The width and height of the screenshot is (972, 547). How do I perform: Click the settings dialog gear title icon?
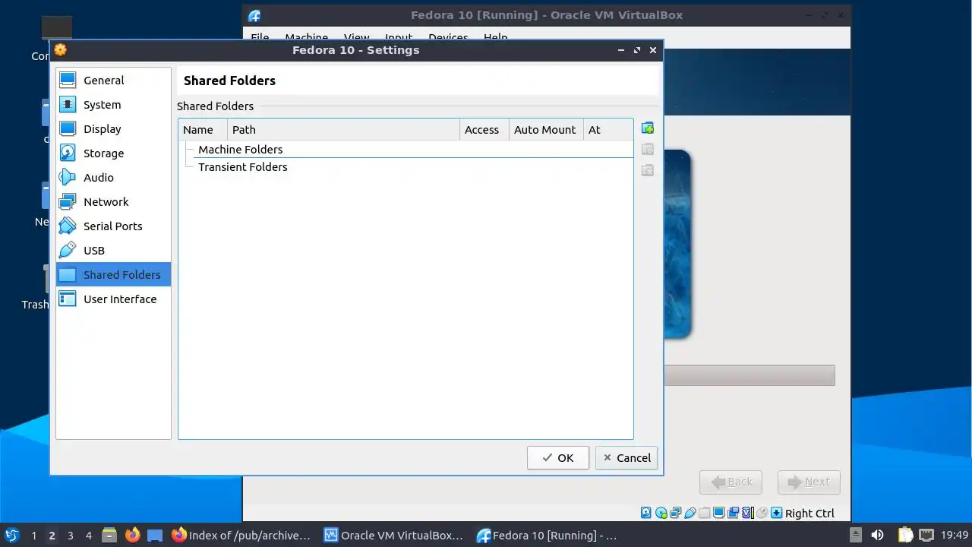tap(61, 50)
